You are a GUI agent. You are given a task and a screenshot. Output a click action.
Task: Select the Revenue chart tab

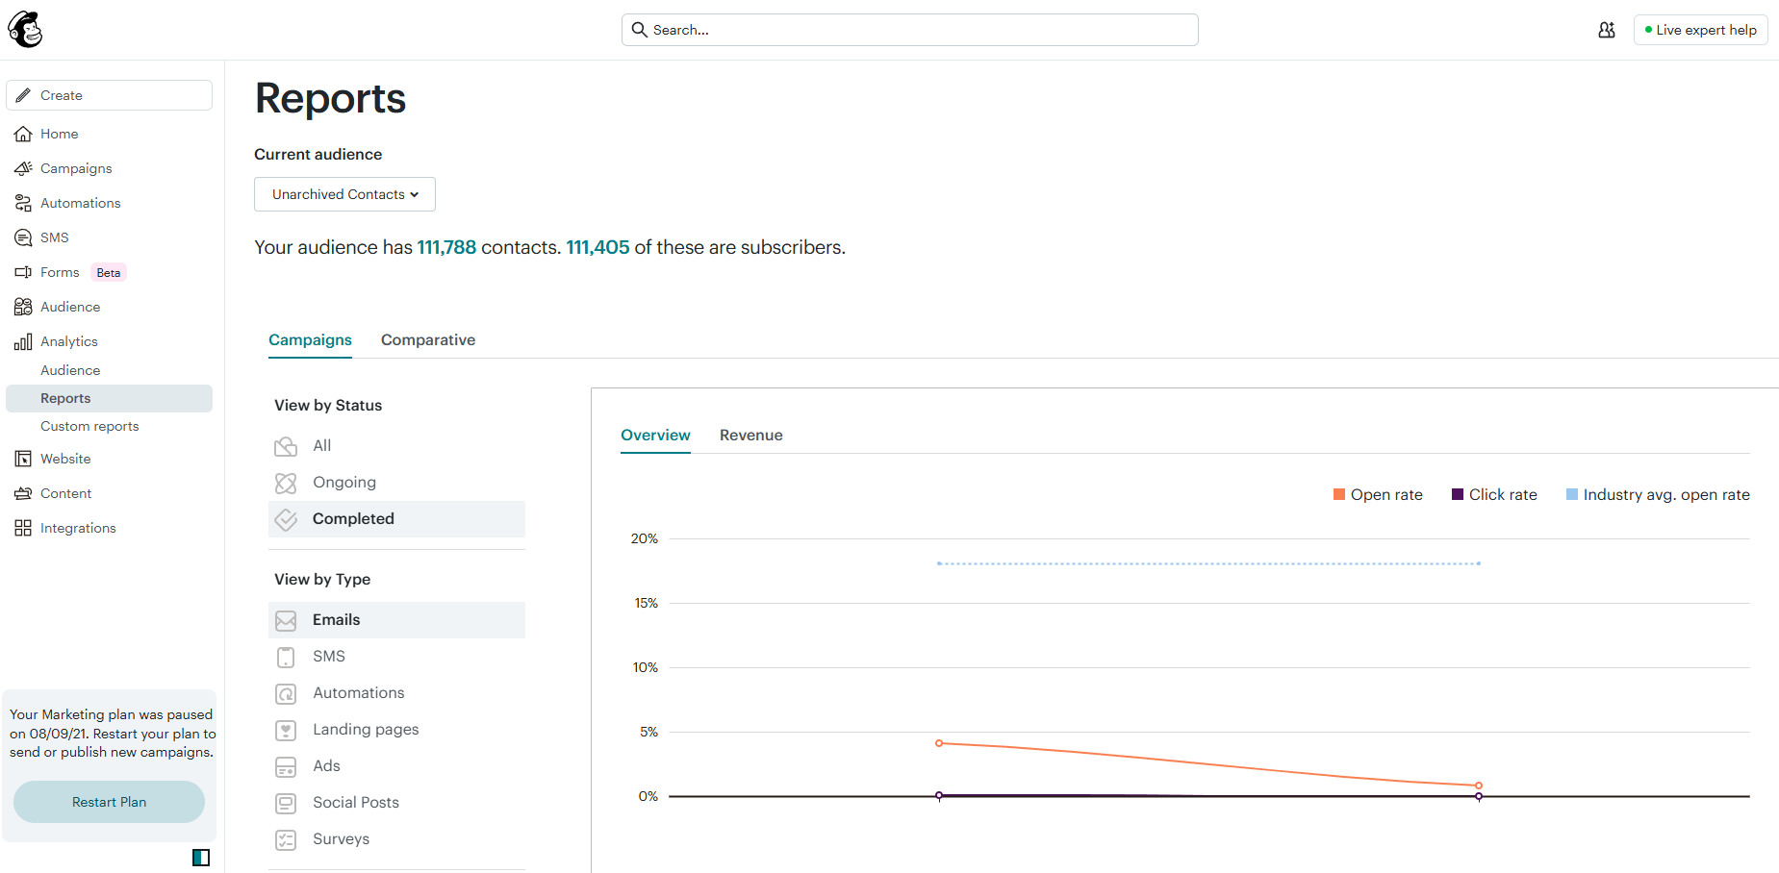click(x=751, y=436)
